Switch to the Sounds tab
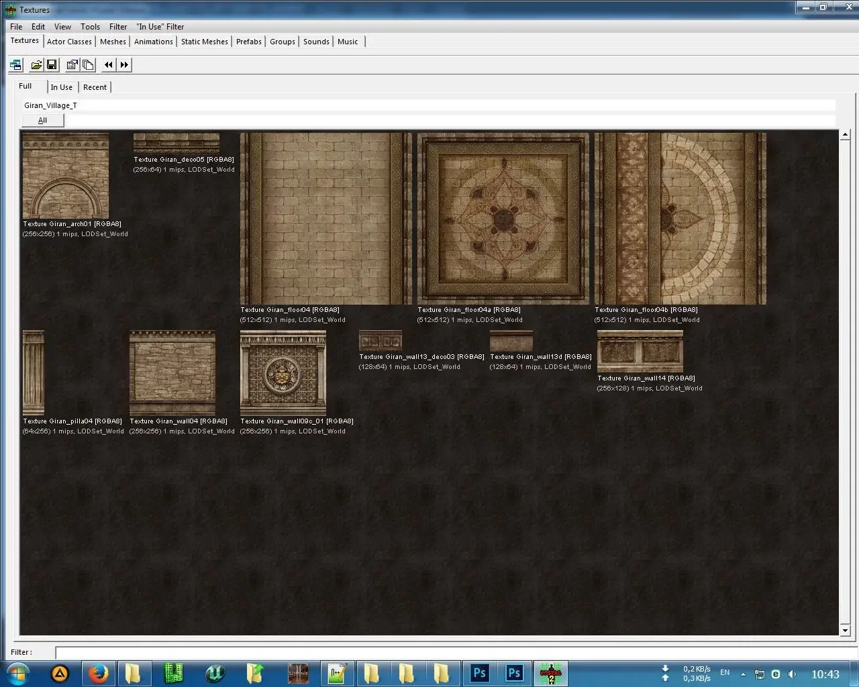Viewport: 859px width, 687px height. pos(316,42)
